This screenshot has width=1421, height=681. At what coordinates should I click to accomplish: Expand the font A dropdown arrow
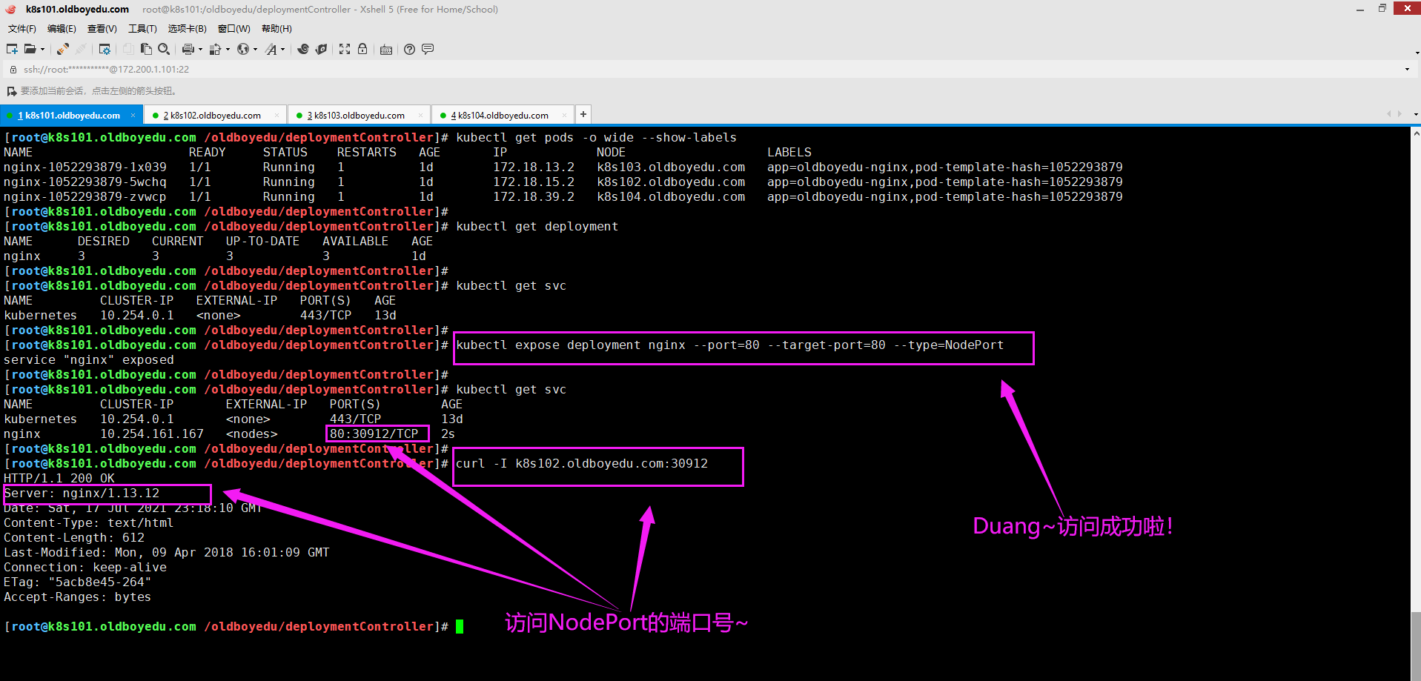282,50
